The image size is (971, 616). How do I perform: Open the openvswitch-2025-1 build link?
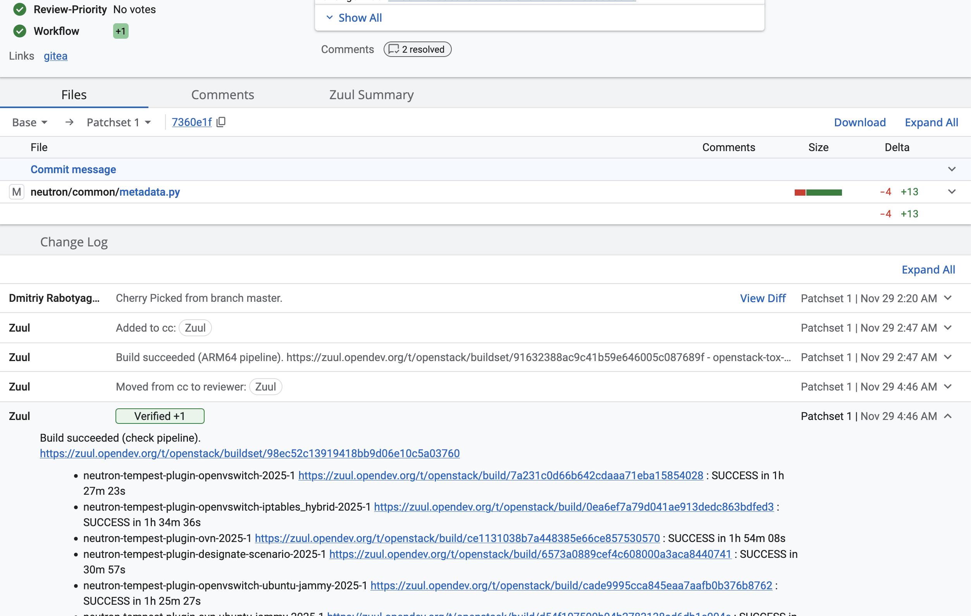501,476
